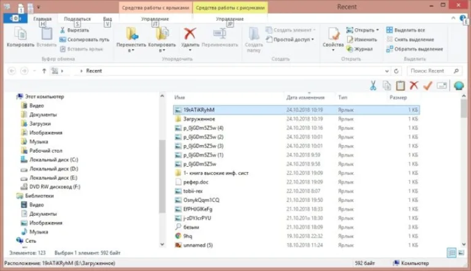Screen dimensions: 471x271
Task: Click the scissors cut icon in the secondary toolbar
Action: pos(373,86)
